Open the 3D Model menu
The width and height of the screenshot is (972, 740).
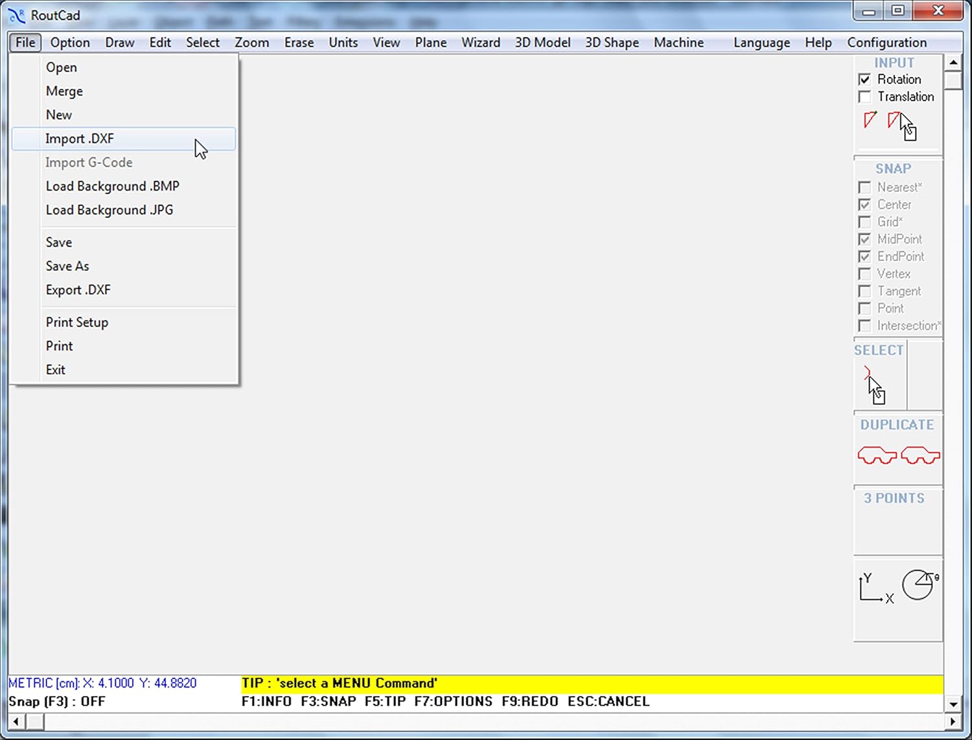point(543,43)
